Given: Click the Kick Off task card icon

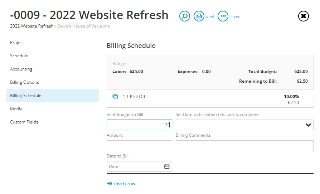Looking at the screenshot, I should [x=115, y=97].
